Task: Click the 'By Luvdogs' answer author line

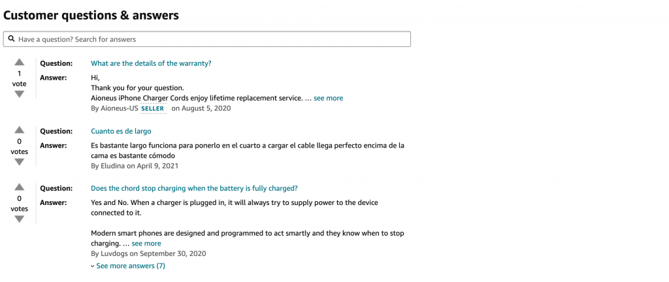Action: pyautogui.click(x=148, y=254)
